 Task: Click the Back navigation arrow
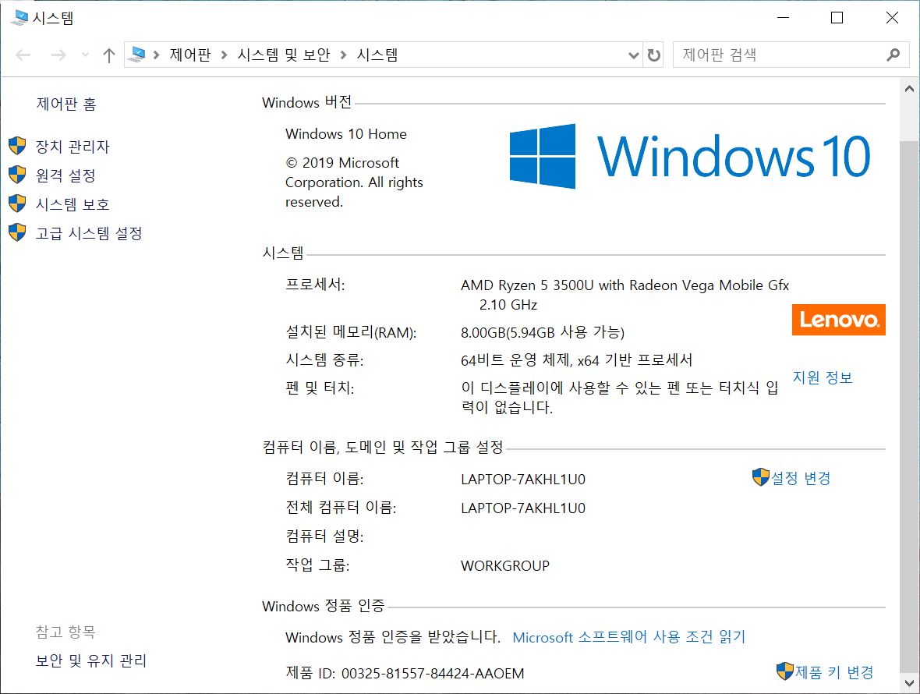point(23,55)
